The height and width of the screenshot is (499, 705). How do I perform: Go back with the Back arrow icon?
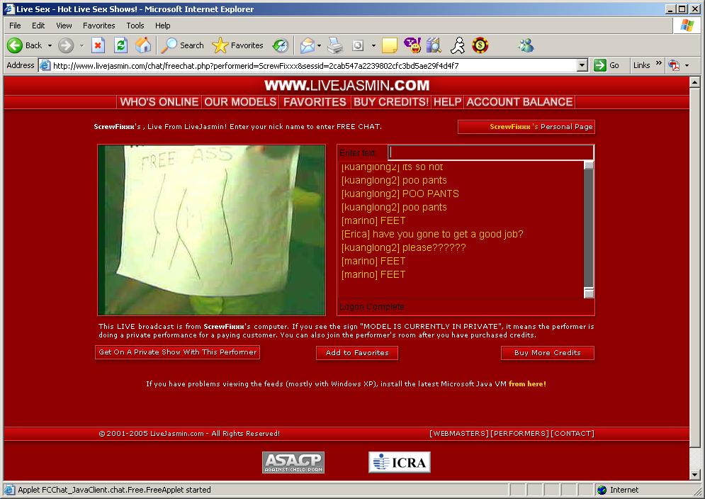tap(15, 45)
